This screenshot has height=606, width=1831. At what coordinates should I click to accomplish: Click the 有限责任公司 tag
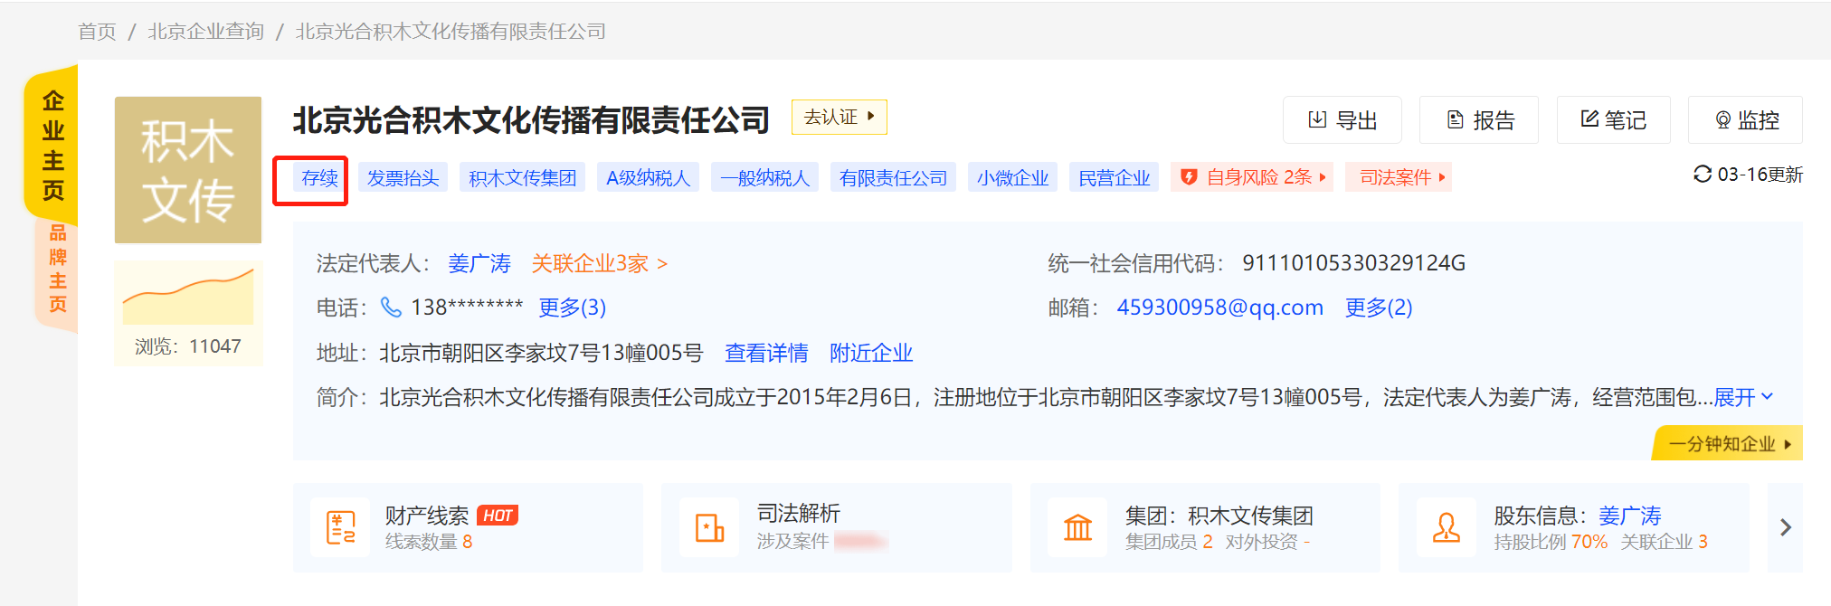pyautogui.click(x=894, y=178)
